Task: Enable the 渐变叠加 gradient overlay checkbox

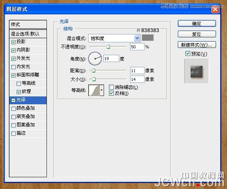Action: (13, 117)
